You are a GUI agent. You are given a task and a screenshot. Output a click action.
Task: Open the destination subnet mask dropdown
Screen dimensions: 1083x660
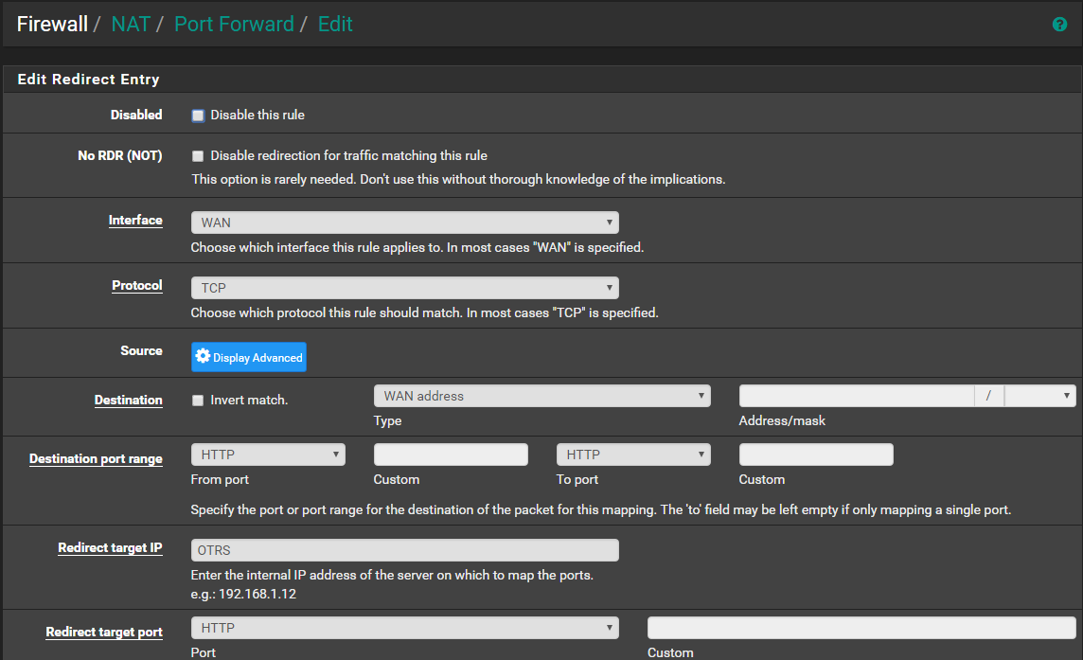(1039, 396)
